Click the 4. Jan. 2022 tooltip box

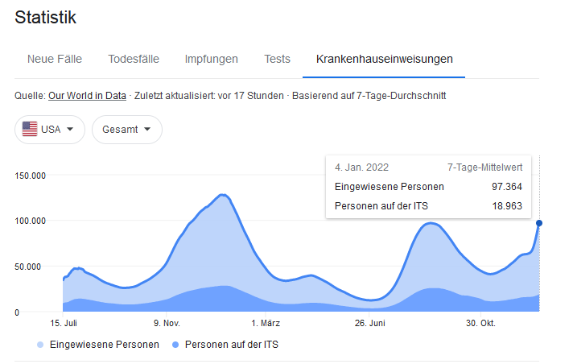tap(427, 187)
